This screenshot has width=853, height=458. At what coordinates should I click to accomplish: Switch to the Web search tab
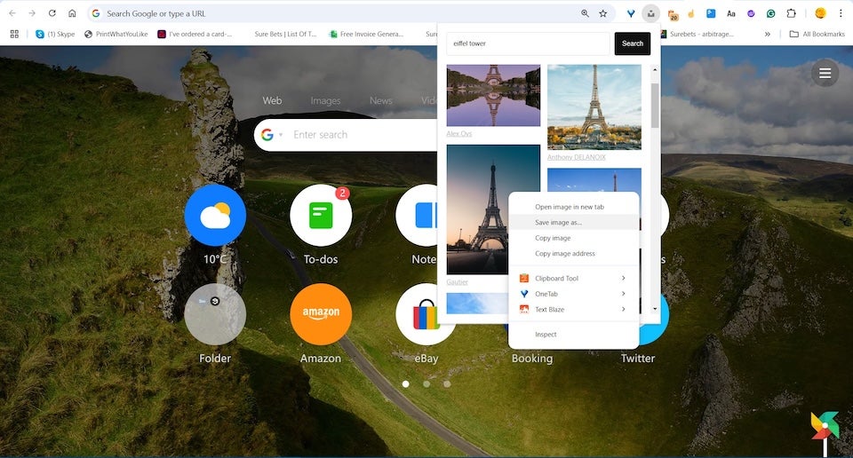tap(272, 100)
